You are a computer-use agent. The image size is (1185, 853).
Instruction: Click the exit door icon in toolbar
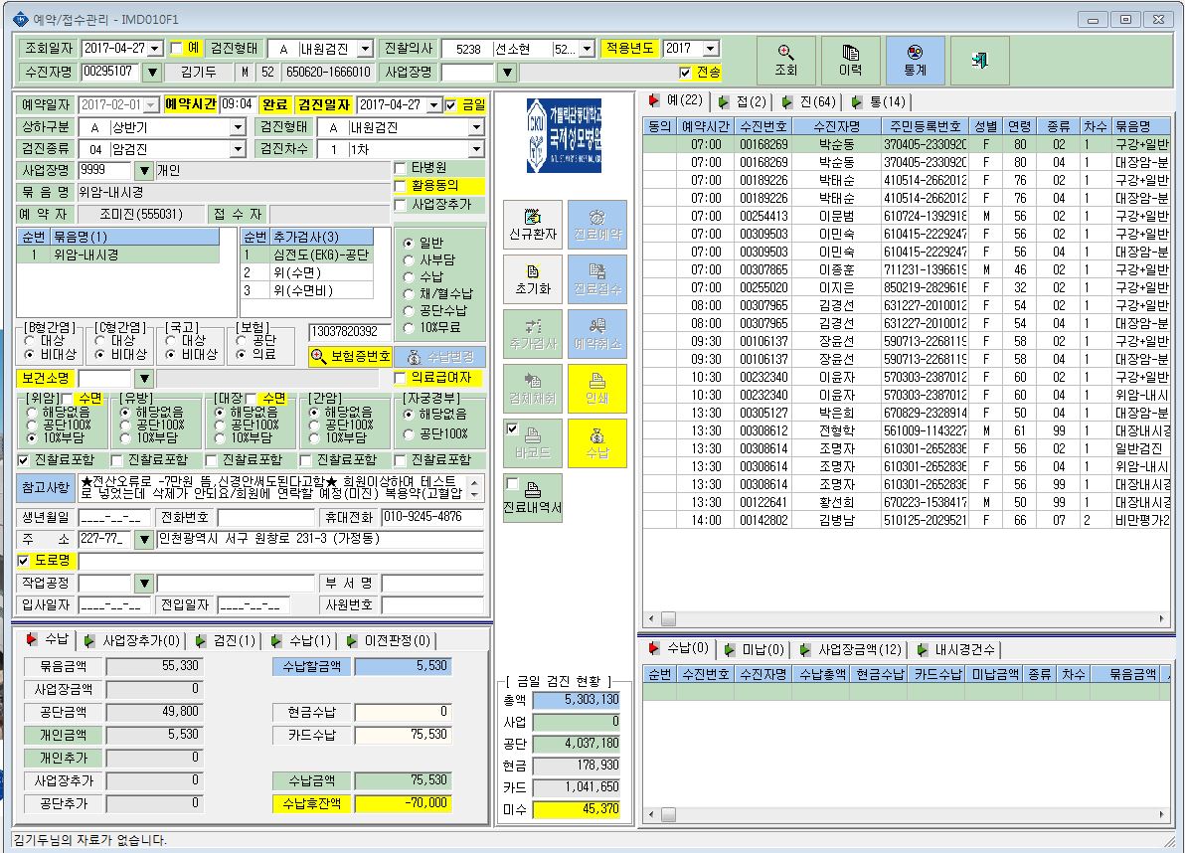pyautogui.click(x=979, y=60)
